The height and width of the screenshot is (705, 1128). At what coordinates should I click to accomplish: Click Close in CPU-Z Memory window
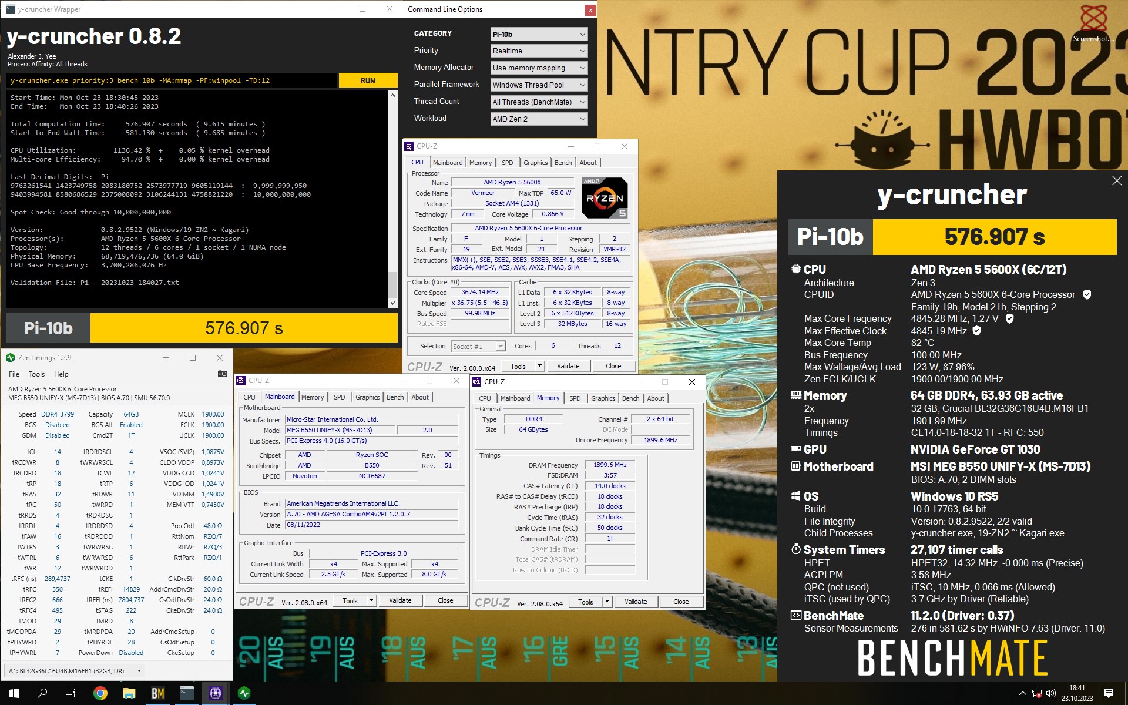[x=681, y=602]
